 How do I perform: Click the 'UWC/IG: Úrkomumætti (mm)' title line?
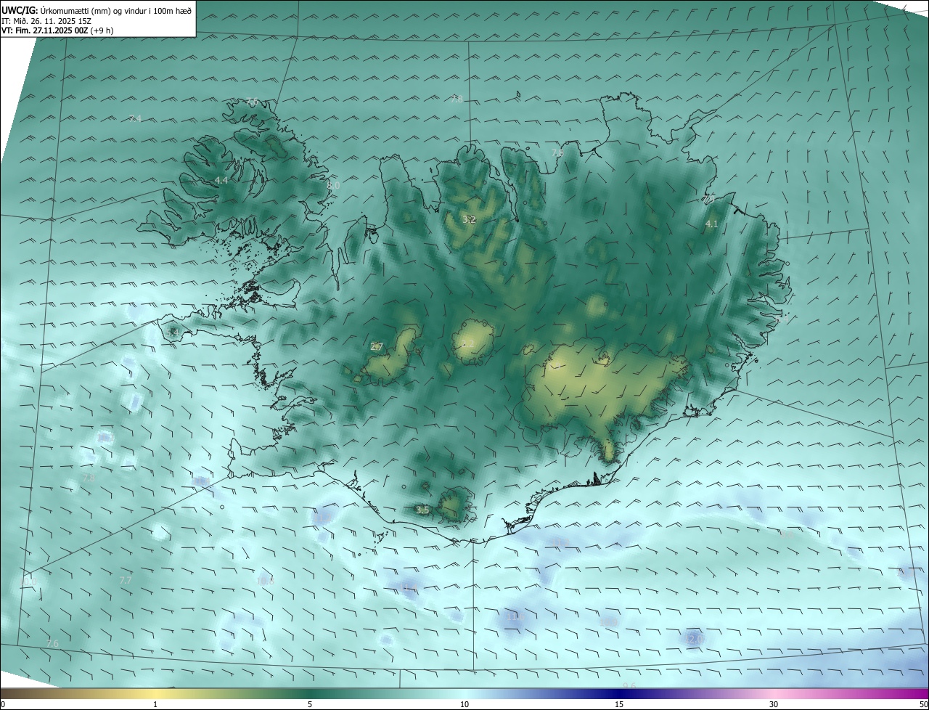[97, 11]
